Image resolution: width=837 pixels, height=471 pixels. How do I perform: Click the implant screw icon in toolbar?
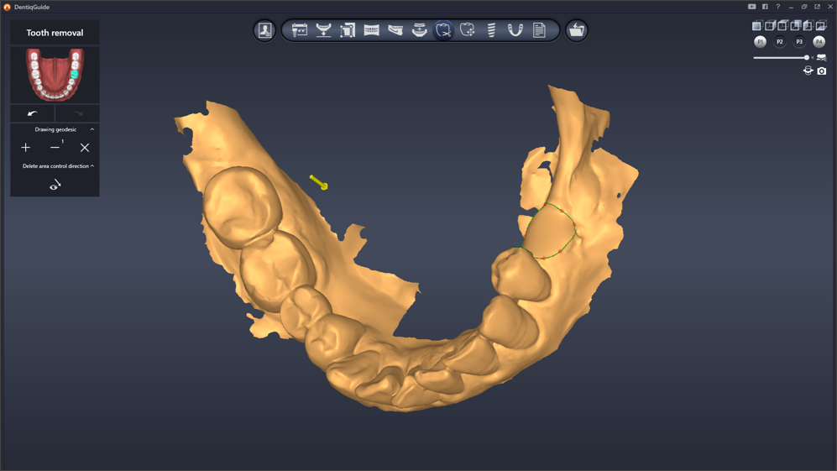pos(491,30)
